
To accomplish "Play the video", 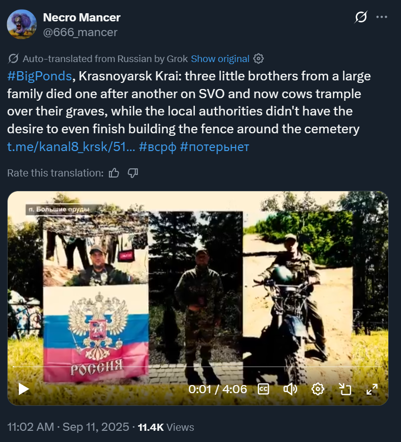I will coord(23,389).
